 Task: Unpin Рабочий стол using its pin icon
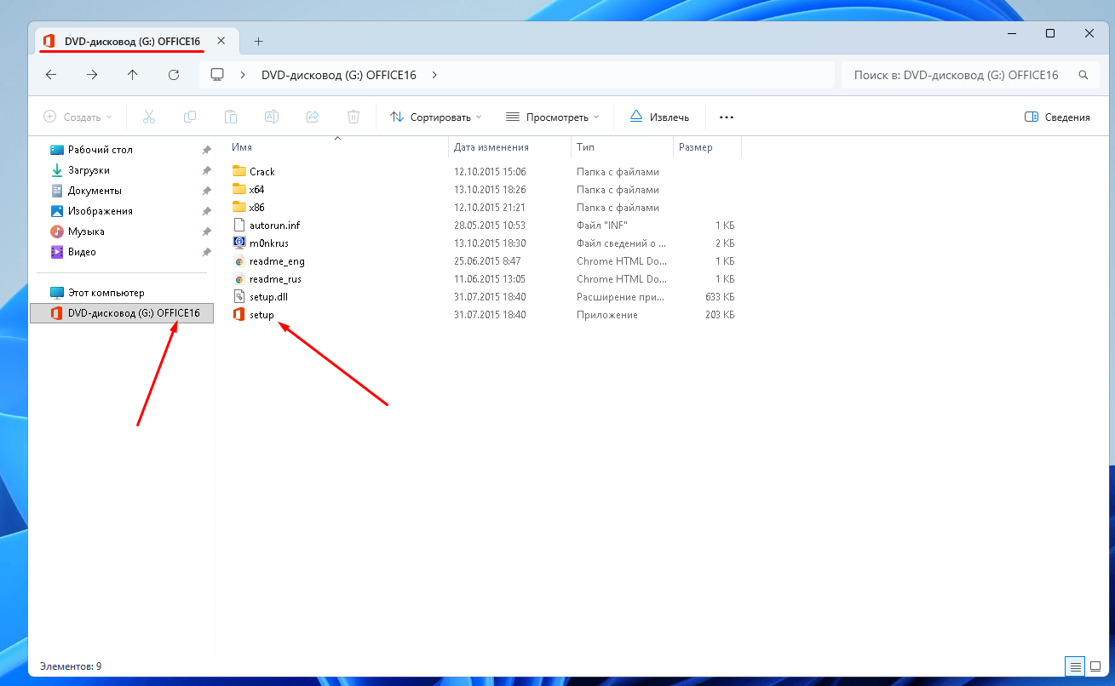coord(206,150)
